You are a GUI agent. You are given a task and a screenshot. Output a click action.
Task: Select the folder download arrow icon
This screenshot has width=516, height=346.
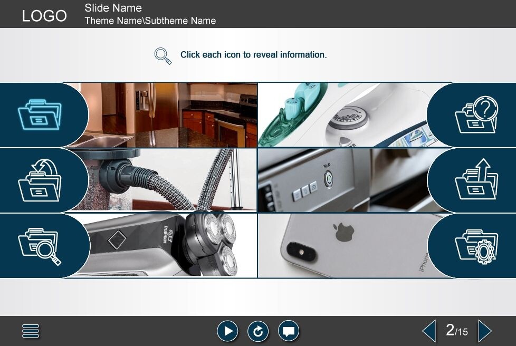pos(40,180)
